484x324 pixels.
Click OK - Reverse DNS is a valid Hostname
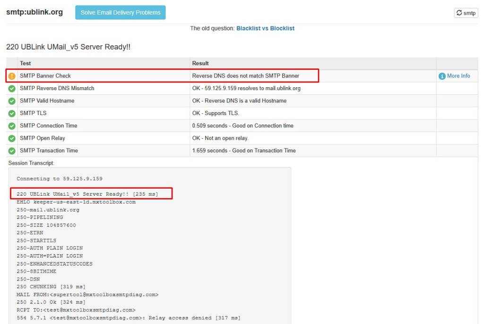tap(239, 101)
